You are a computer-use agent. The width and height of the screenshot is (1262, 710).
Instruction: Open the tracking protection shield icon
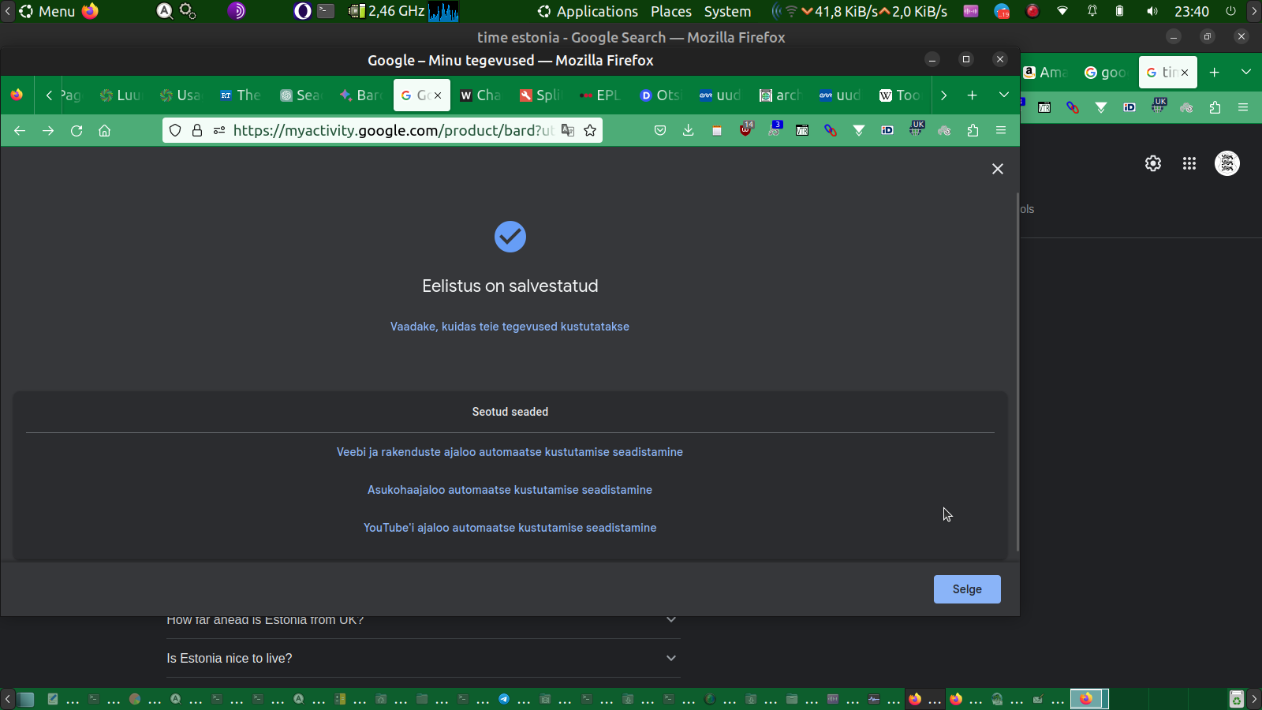pos(175,131)
